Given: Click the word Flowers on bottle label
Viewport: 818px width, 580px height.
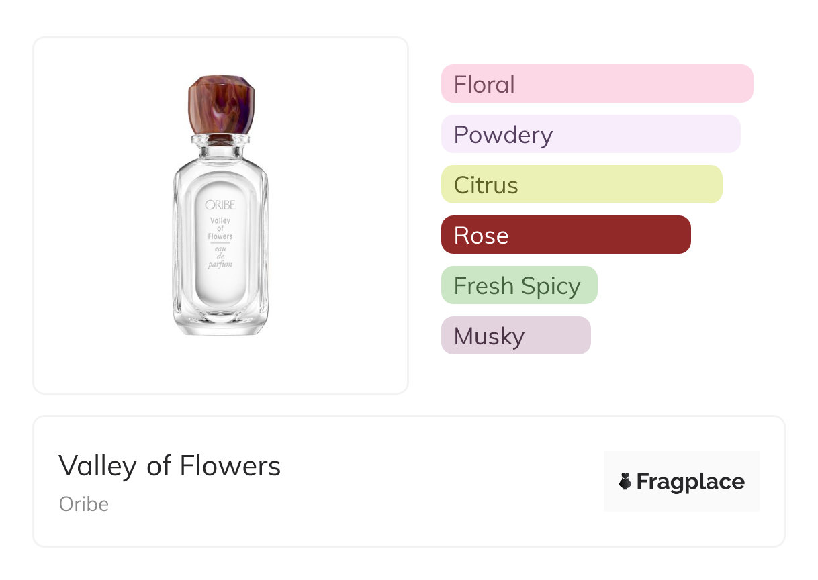Looking at the screenshot, I should tap(220, 236).
